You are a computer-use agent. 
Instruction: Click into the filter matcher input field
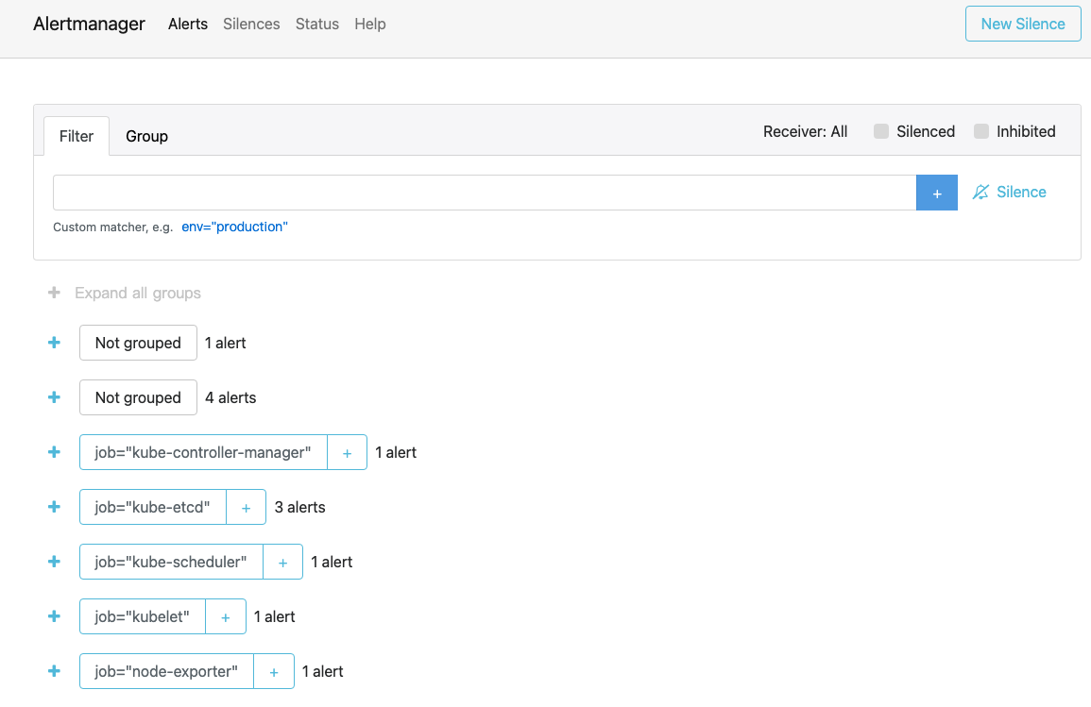[484, 193]
